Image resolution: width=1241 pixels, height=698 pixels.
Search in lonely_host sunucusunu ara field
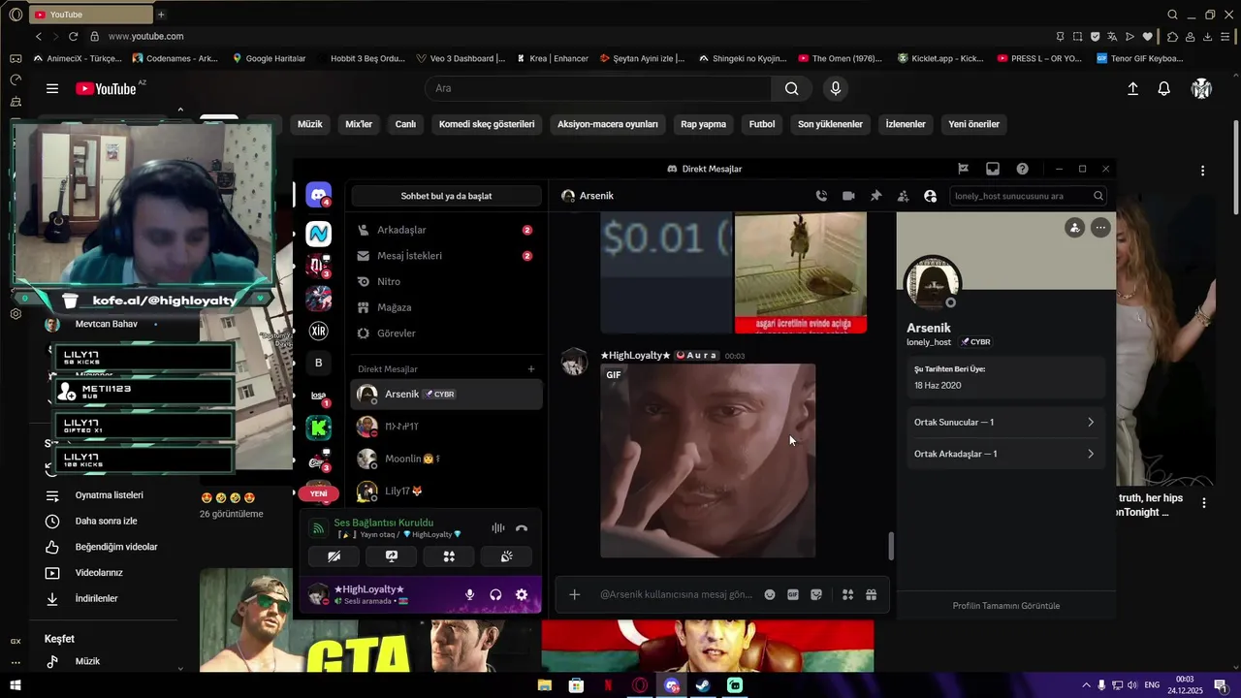click(1027, 196)
